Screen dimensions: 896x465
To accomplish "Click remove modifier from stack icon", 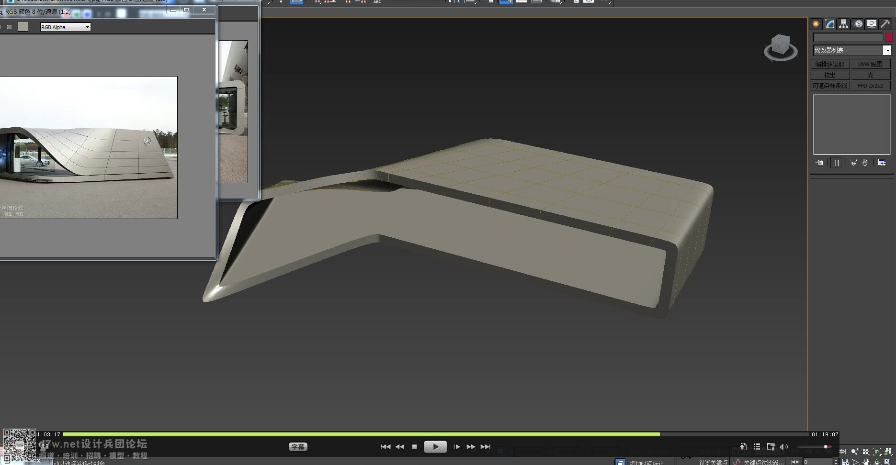I will (865, 163).
